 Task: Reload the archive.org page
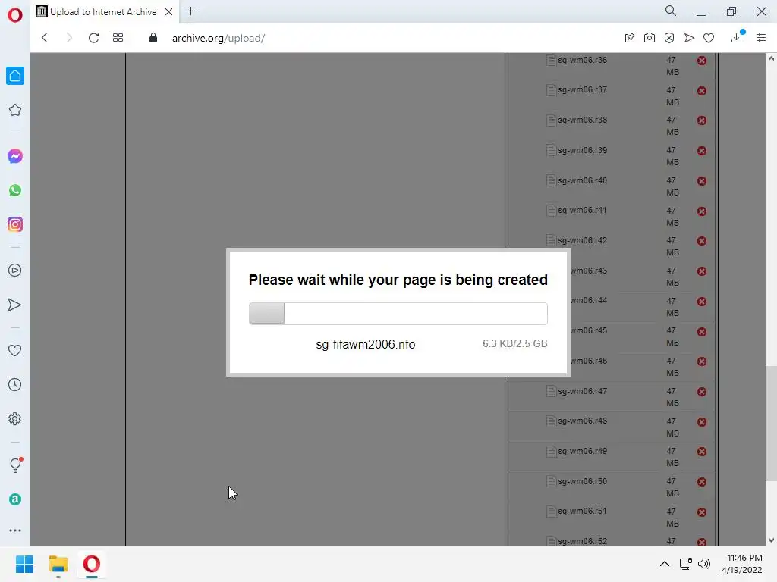tap(93, 38)
